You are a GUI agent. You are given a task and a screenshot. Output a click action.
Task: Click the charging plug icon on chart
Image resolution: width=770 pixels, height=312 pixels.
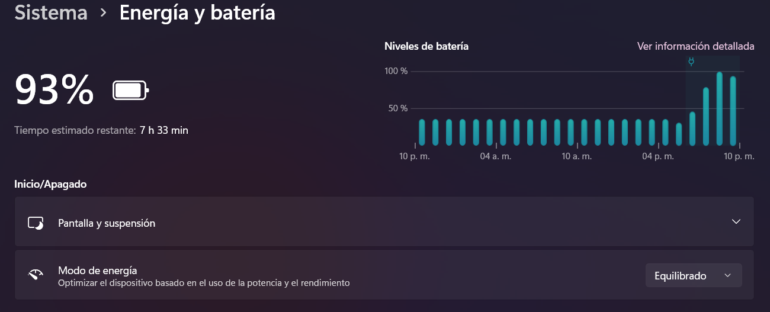(x=691, y=62)
